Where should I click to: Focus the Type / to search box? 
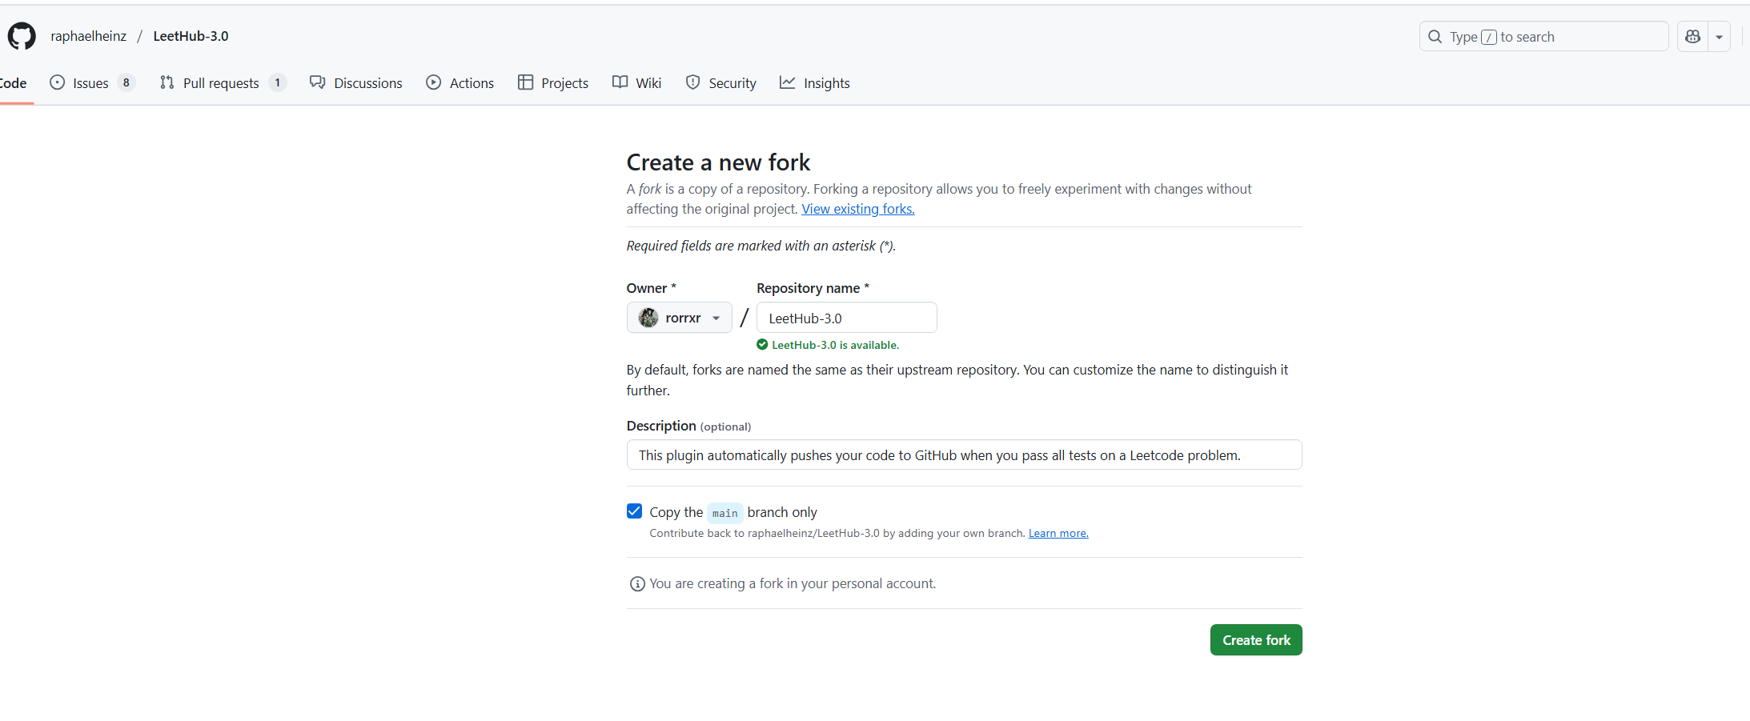(x=1543, y=37)
